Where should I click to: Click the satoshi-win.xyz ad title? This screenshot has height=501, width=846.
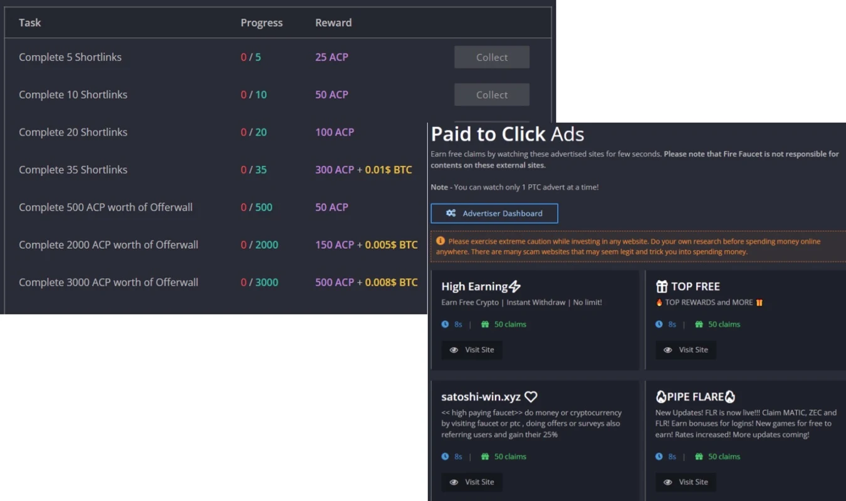click(x=481, y=397)
